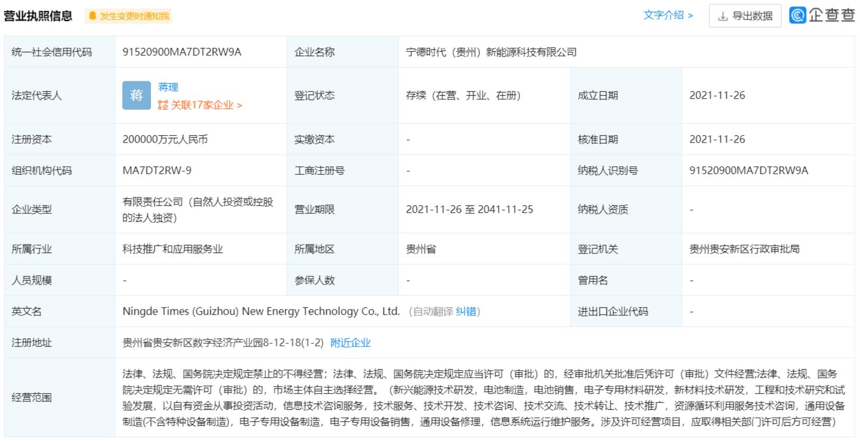The image size is (860, 441).
Task: Click the bell notification icon
Action: coord(92,16)
